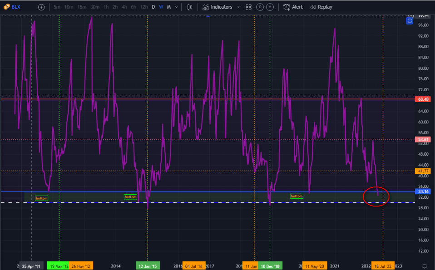This screenshot has height=270, width=435.
Task: Open chart settings gear at bottom right
Action: coord(425,266)
